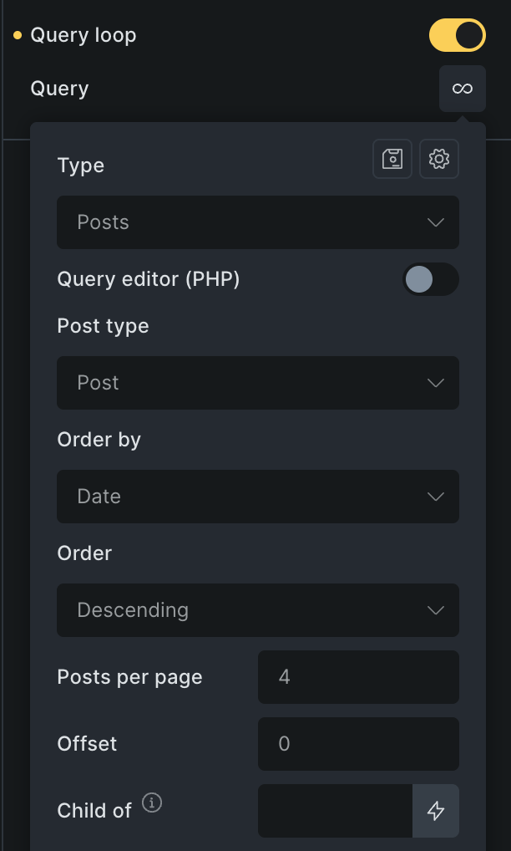Open the Order by dropdown showing Date

(257, 497)
